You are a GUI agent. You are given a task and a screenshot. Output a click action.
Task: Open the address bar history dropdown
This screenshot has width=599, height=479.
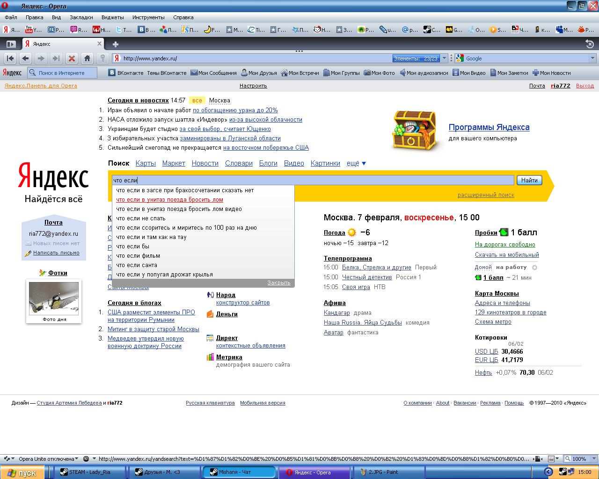click(445, 58)
